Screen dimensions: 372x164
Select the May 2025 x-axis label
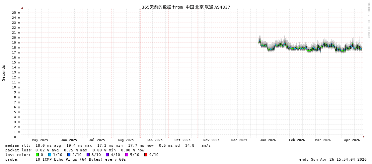[40, 140]
